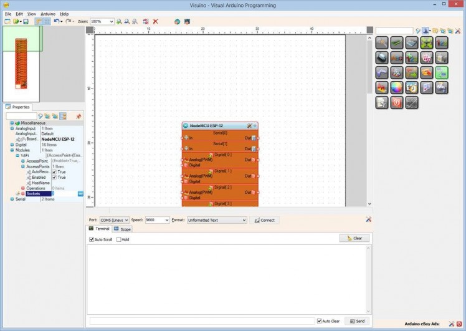Toggle the Auto Scroll checkbox
Screen dimensions: 466x331
(x=92, y=239)
